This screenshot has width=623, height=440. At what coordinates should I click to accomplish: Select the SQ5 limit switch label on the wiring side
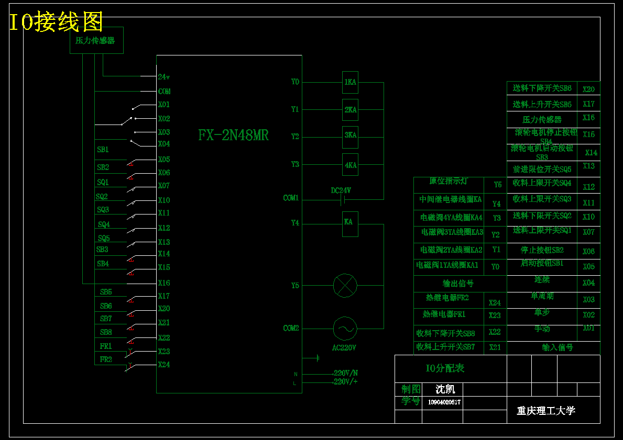(104, 238)
